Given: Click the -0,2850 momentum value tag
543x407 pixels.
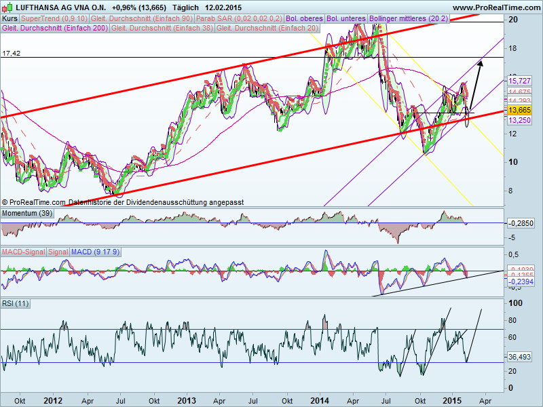Looking at the screenshot, I should coord(521,223).
